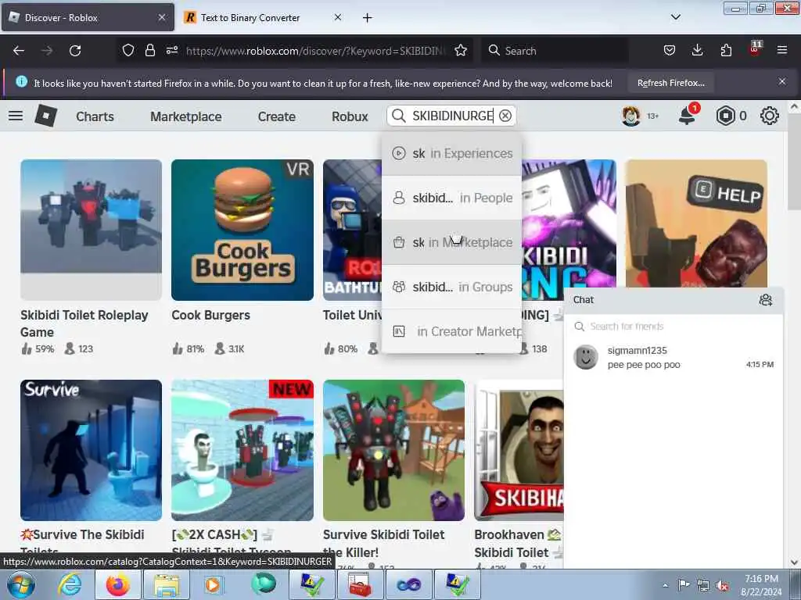Launch Internet Explorer from taskbar
The image size is (801, 600).
tap(70, 585)
